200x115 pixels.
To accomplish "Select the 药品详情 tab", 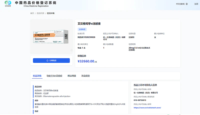I will tap(37, 76).
